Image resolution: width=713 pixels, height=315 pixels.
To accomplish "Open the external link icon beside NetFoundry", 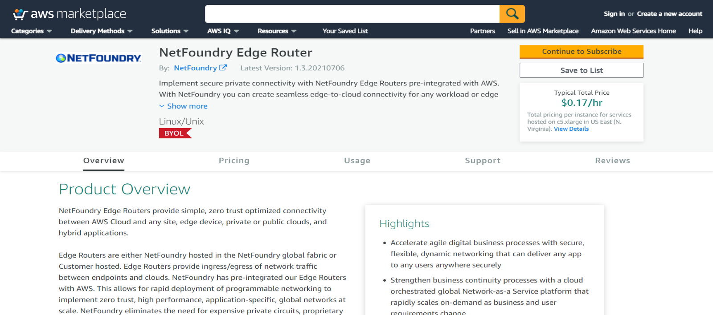I will pyautogui.click(x=223, y=68).
